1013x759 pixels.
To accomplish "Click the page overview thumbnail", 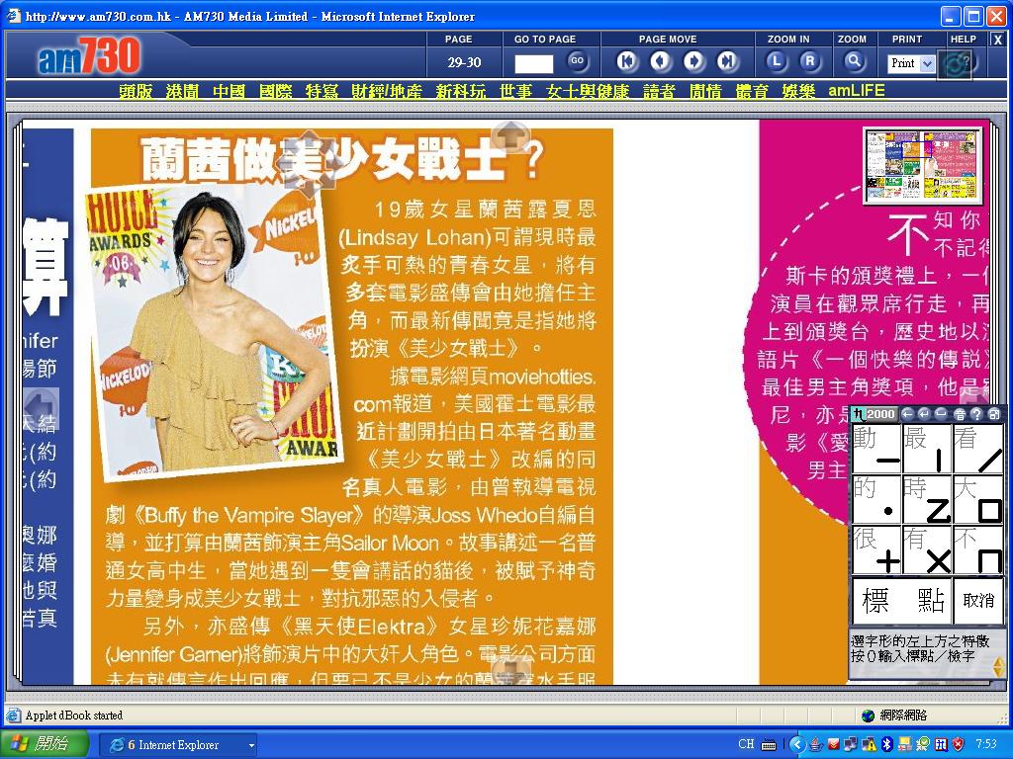I will 923,165.
